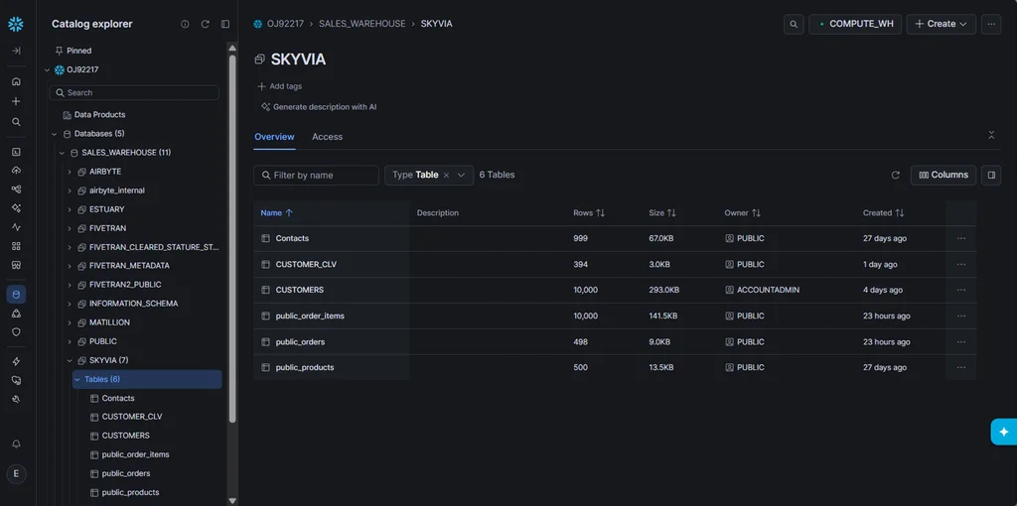Open user profile avatar E

click(16, 473)
